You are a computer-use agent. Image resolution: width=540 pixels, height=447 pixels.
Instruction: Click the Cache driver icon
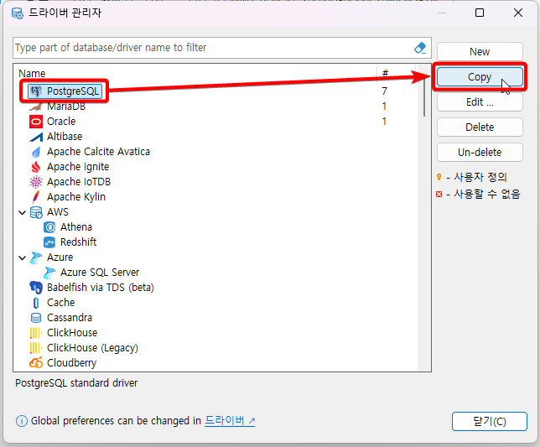[36, 303]
